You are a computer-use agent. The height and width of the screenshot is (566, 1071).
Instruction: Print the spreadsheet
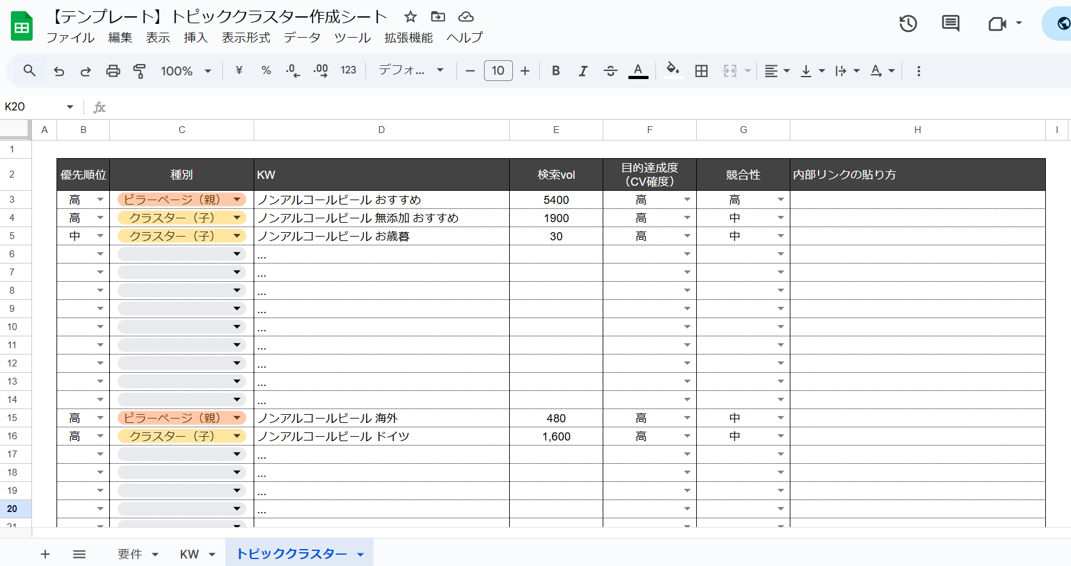click(x=113, y=71)
